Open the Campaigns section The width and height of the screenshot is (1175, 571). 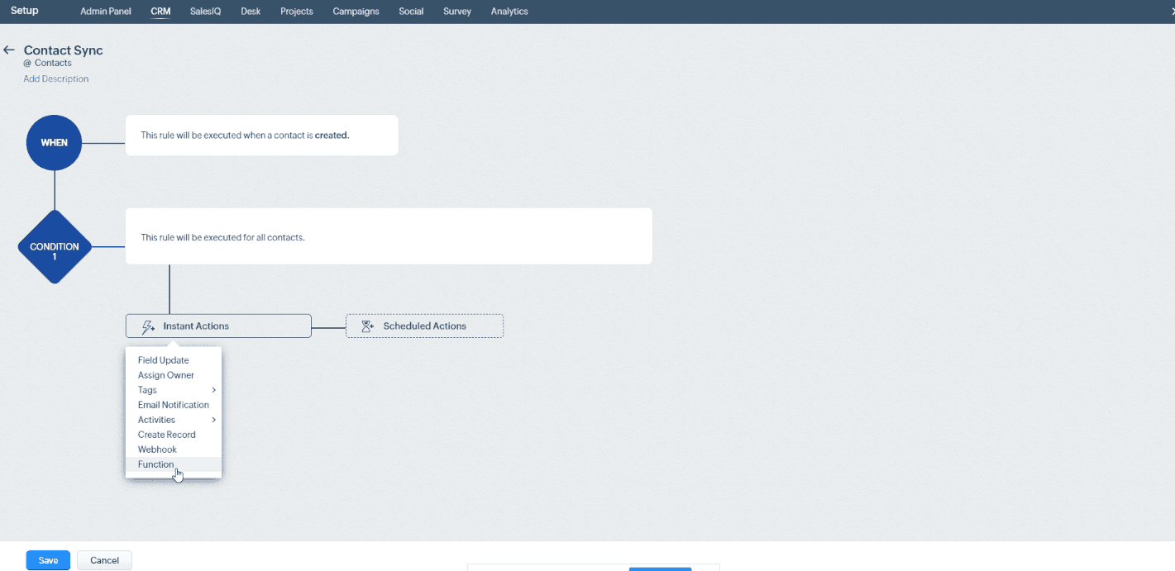[x=356, y=12]
